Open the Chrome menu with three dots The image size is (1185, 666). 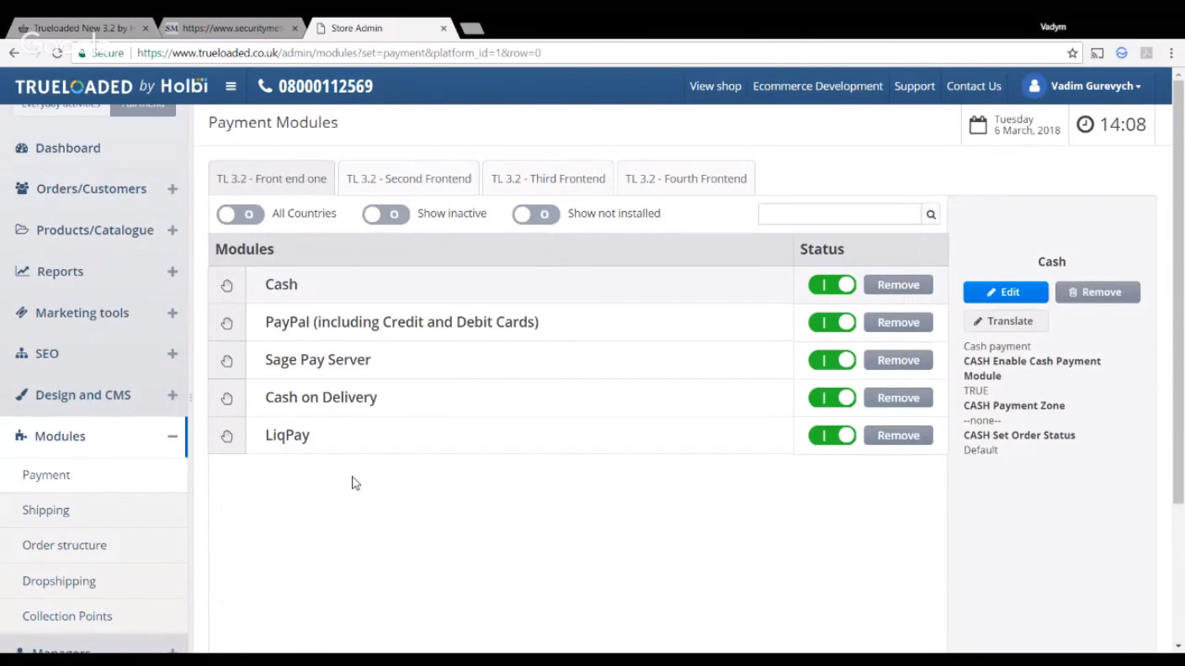click(1171, 53)
